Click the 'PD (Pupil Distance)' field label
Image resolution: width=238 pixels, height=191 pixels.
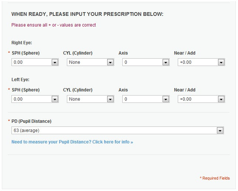coord(31,121)
